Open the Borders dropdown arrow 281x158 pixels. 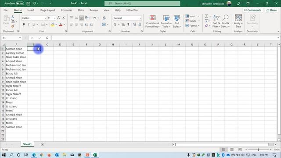point(47,25)
